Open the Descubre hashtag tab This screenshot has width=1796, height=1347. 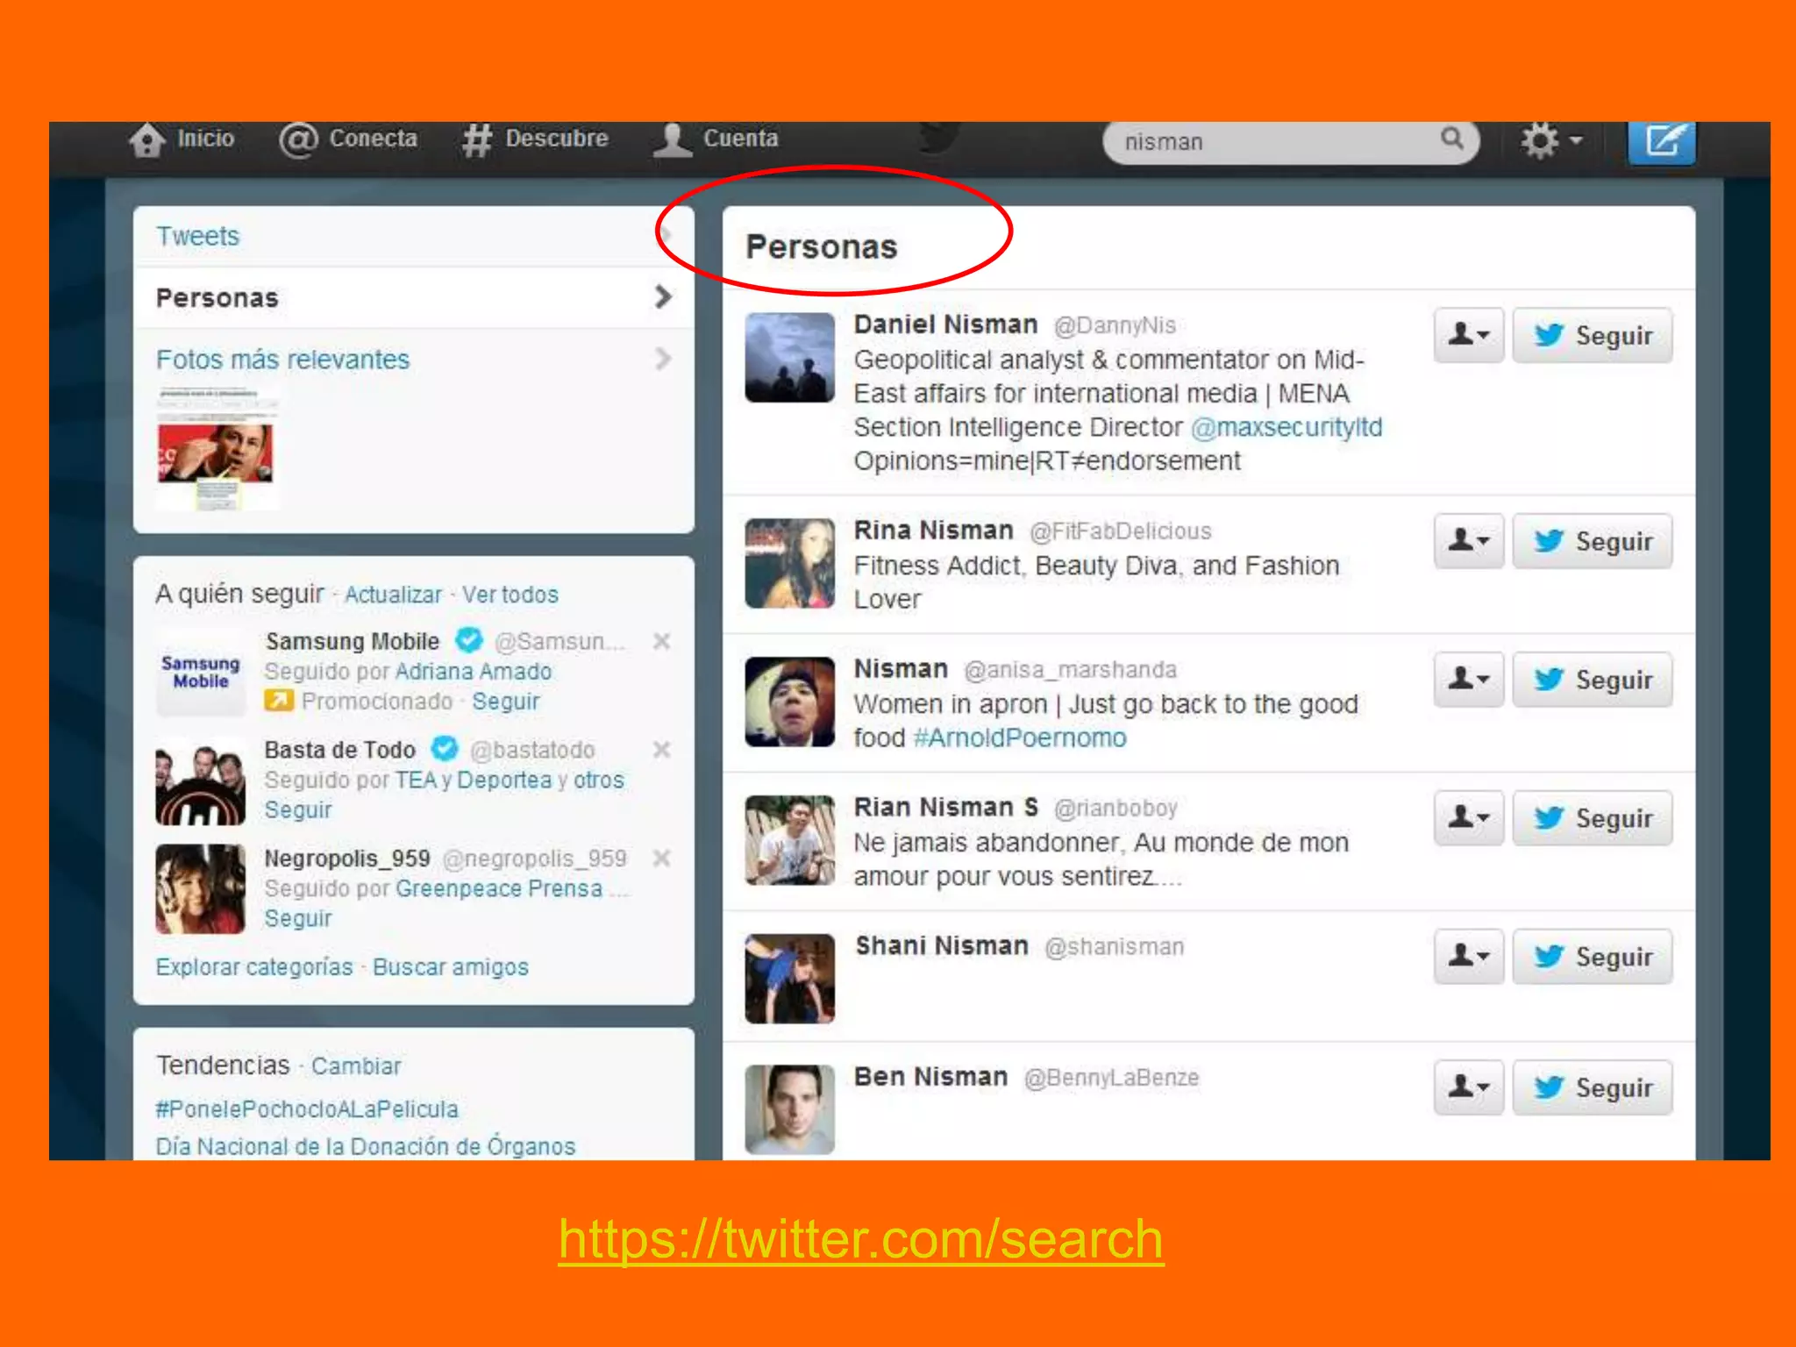535,139
